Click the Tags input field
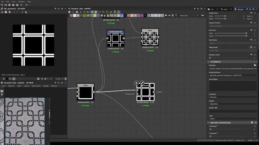 point(233,118)
